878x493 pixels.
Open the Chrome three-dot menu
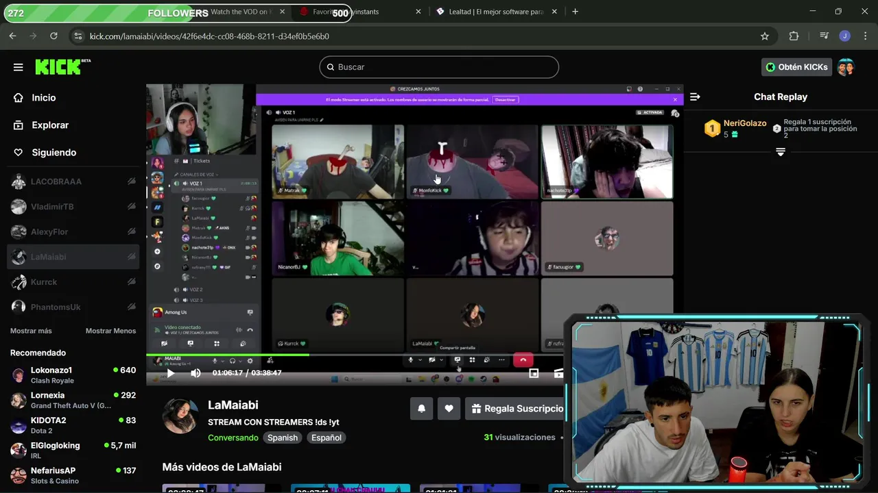[865, 36]
